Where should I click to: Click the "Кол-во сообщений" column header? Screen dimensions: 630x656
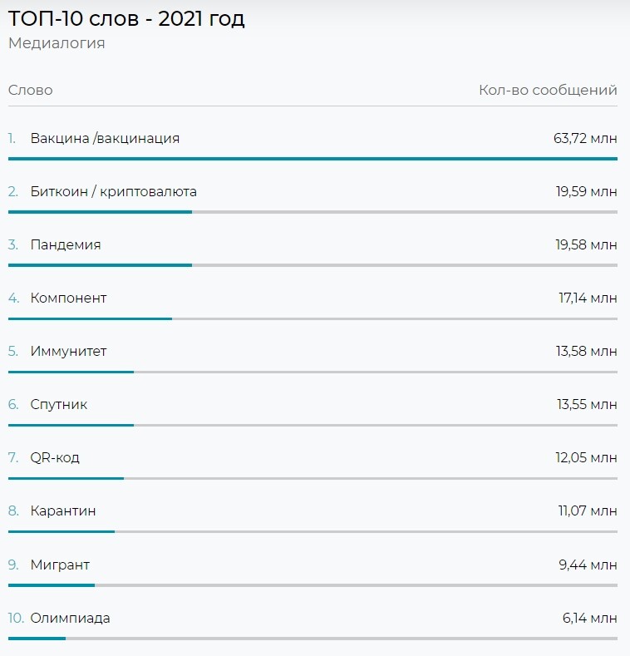pyautogui.click(x=548, y=90)
